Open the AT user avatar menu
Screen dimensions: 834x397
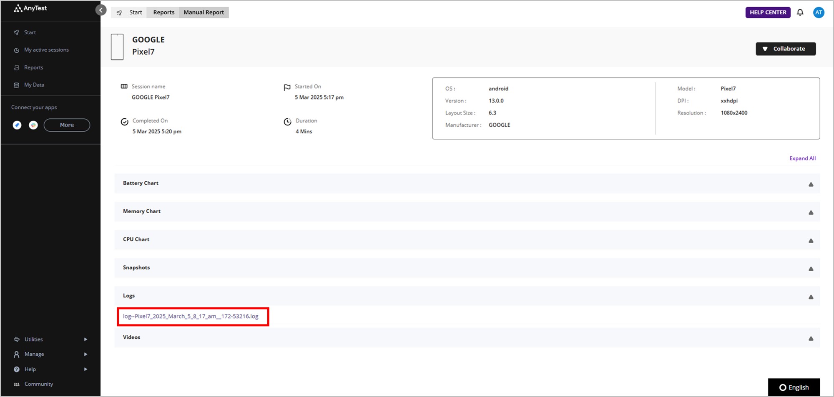point(819,12)
